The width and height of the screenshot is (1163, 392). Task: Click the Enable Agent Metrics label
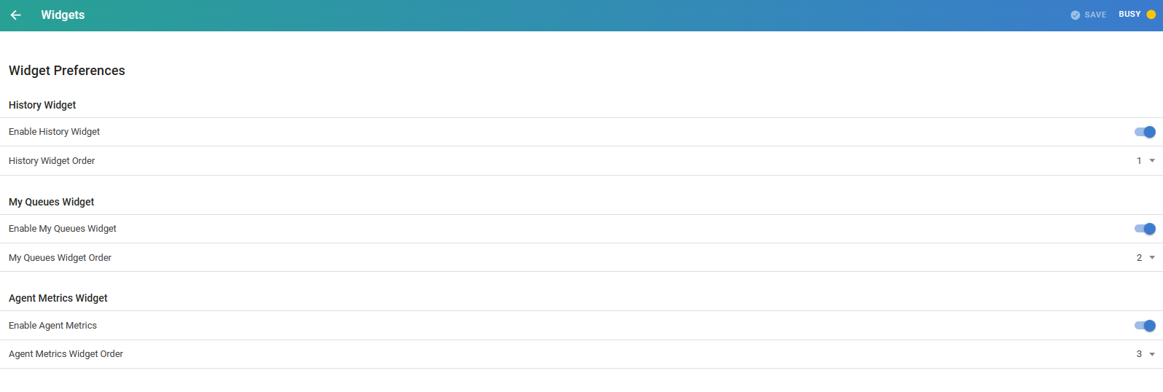coord(52,326)
